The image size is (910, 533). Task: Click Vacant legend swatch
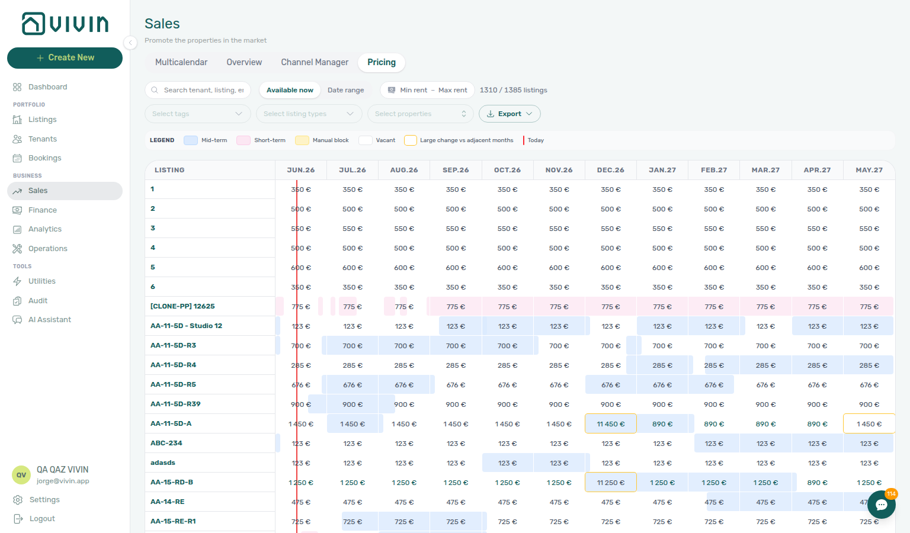pyautogui.click(x=366, y=140)
